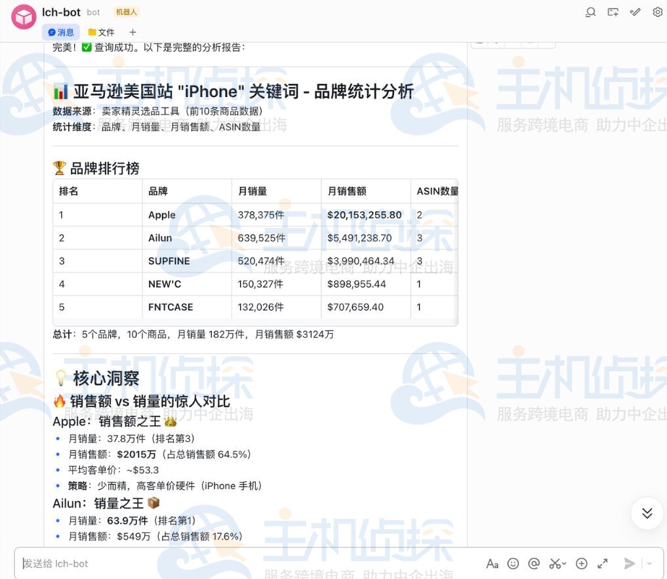Jump to latest messages with double chevron
The width and height of the screenshot is (667, 579).
click(x=647, y=513)
